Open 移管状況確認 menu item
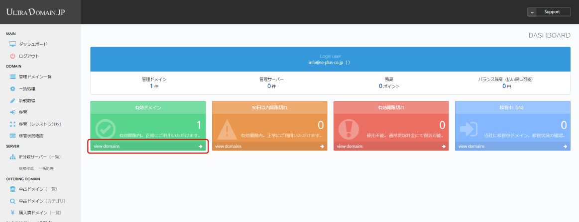This screenshot has height=222, width=579. (31, 136)
